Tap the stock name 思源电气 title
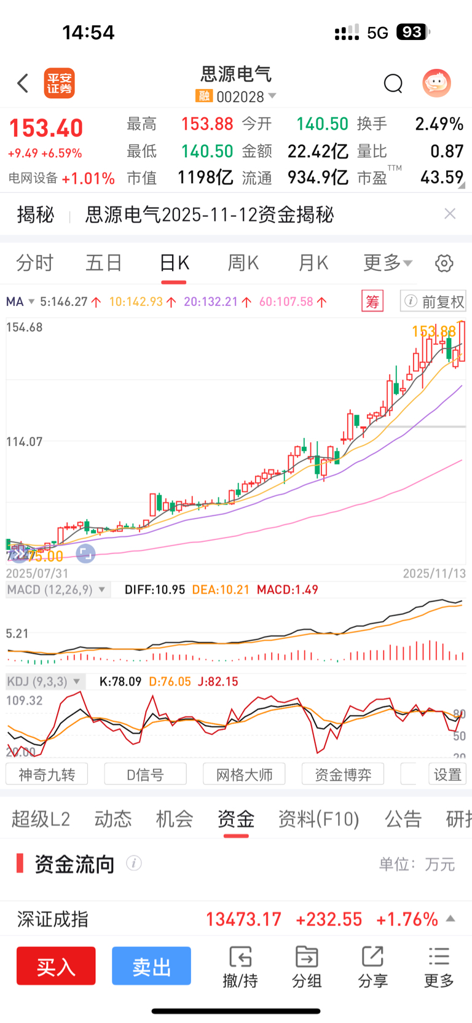The image size is (472, 1023). (x=236, y=74)
